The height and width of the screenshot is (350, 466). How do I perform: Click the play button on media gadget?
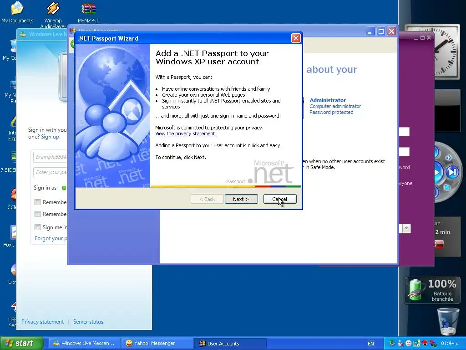pyautogui.click(x=438, y=173)
